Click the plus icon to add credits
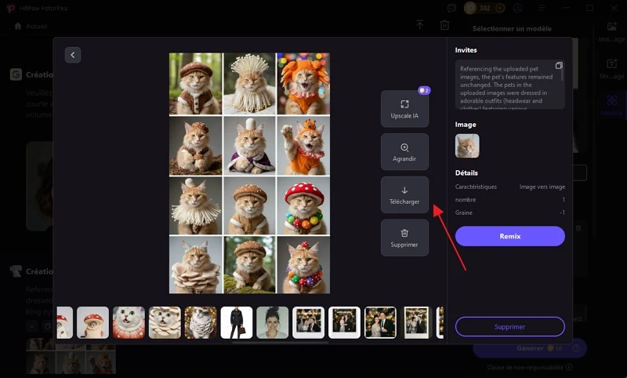The width and height of the screenshot is (627, 378). [x=500, y=8]
